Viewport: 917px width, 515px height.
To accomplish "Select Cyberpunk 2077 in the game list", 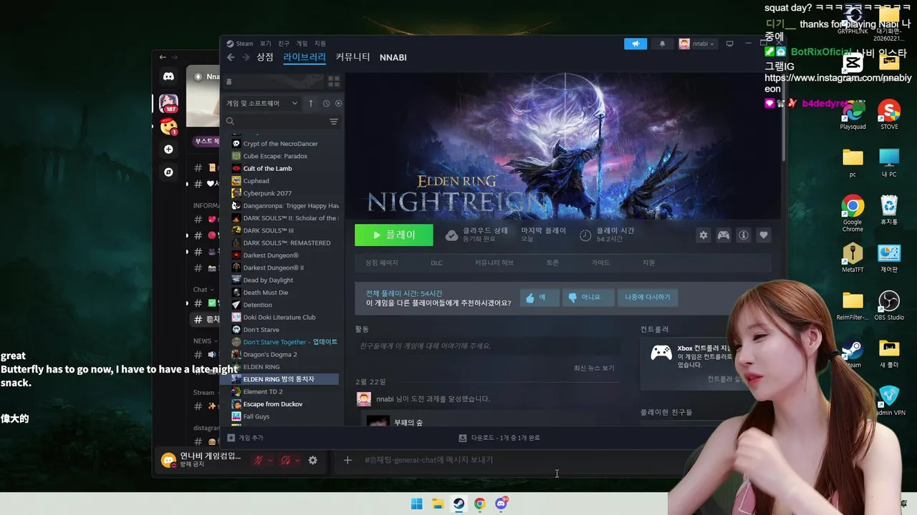I will (x=267, y=193).
